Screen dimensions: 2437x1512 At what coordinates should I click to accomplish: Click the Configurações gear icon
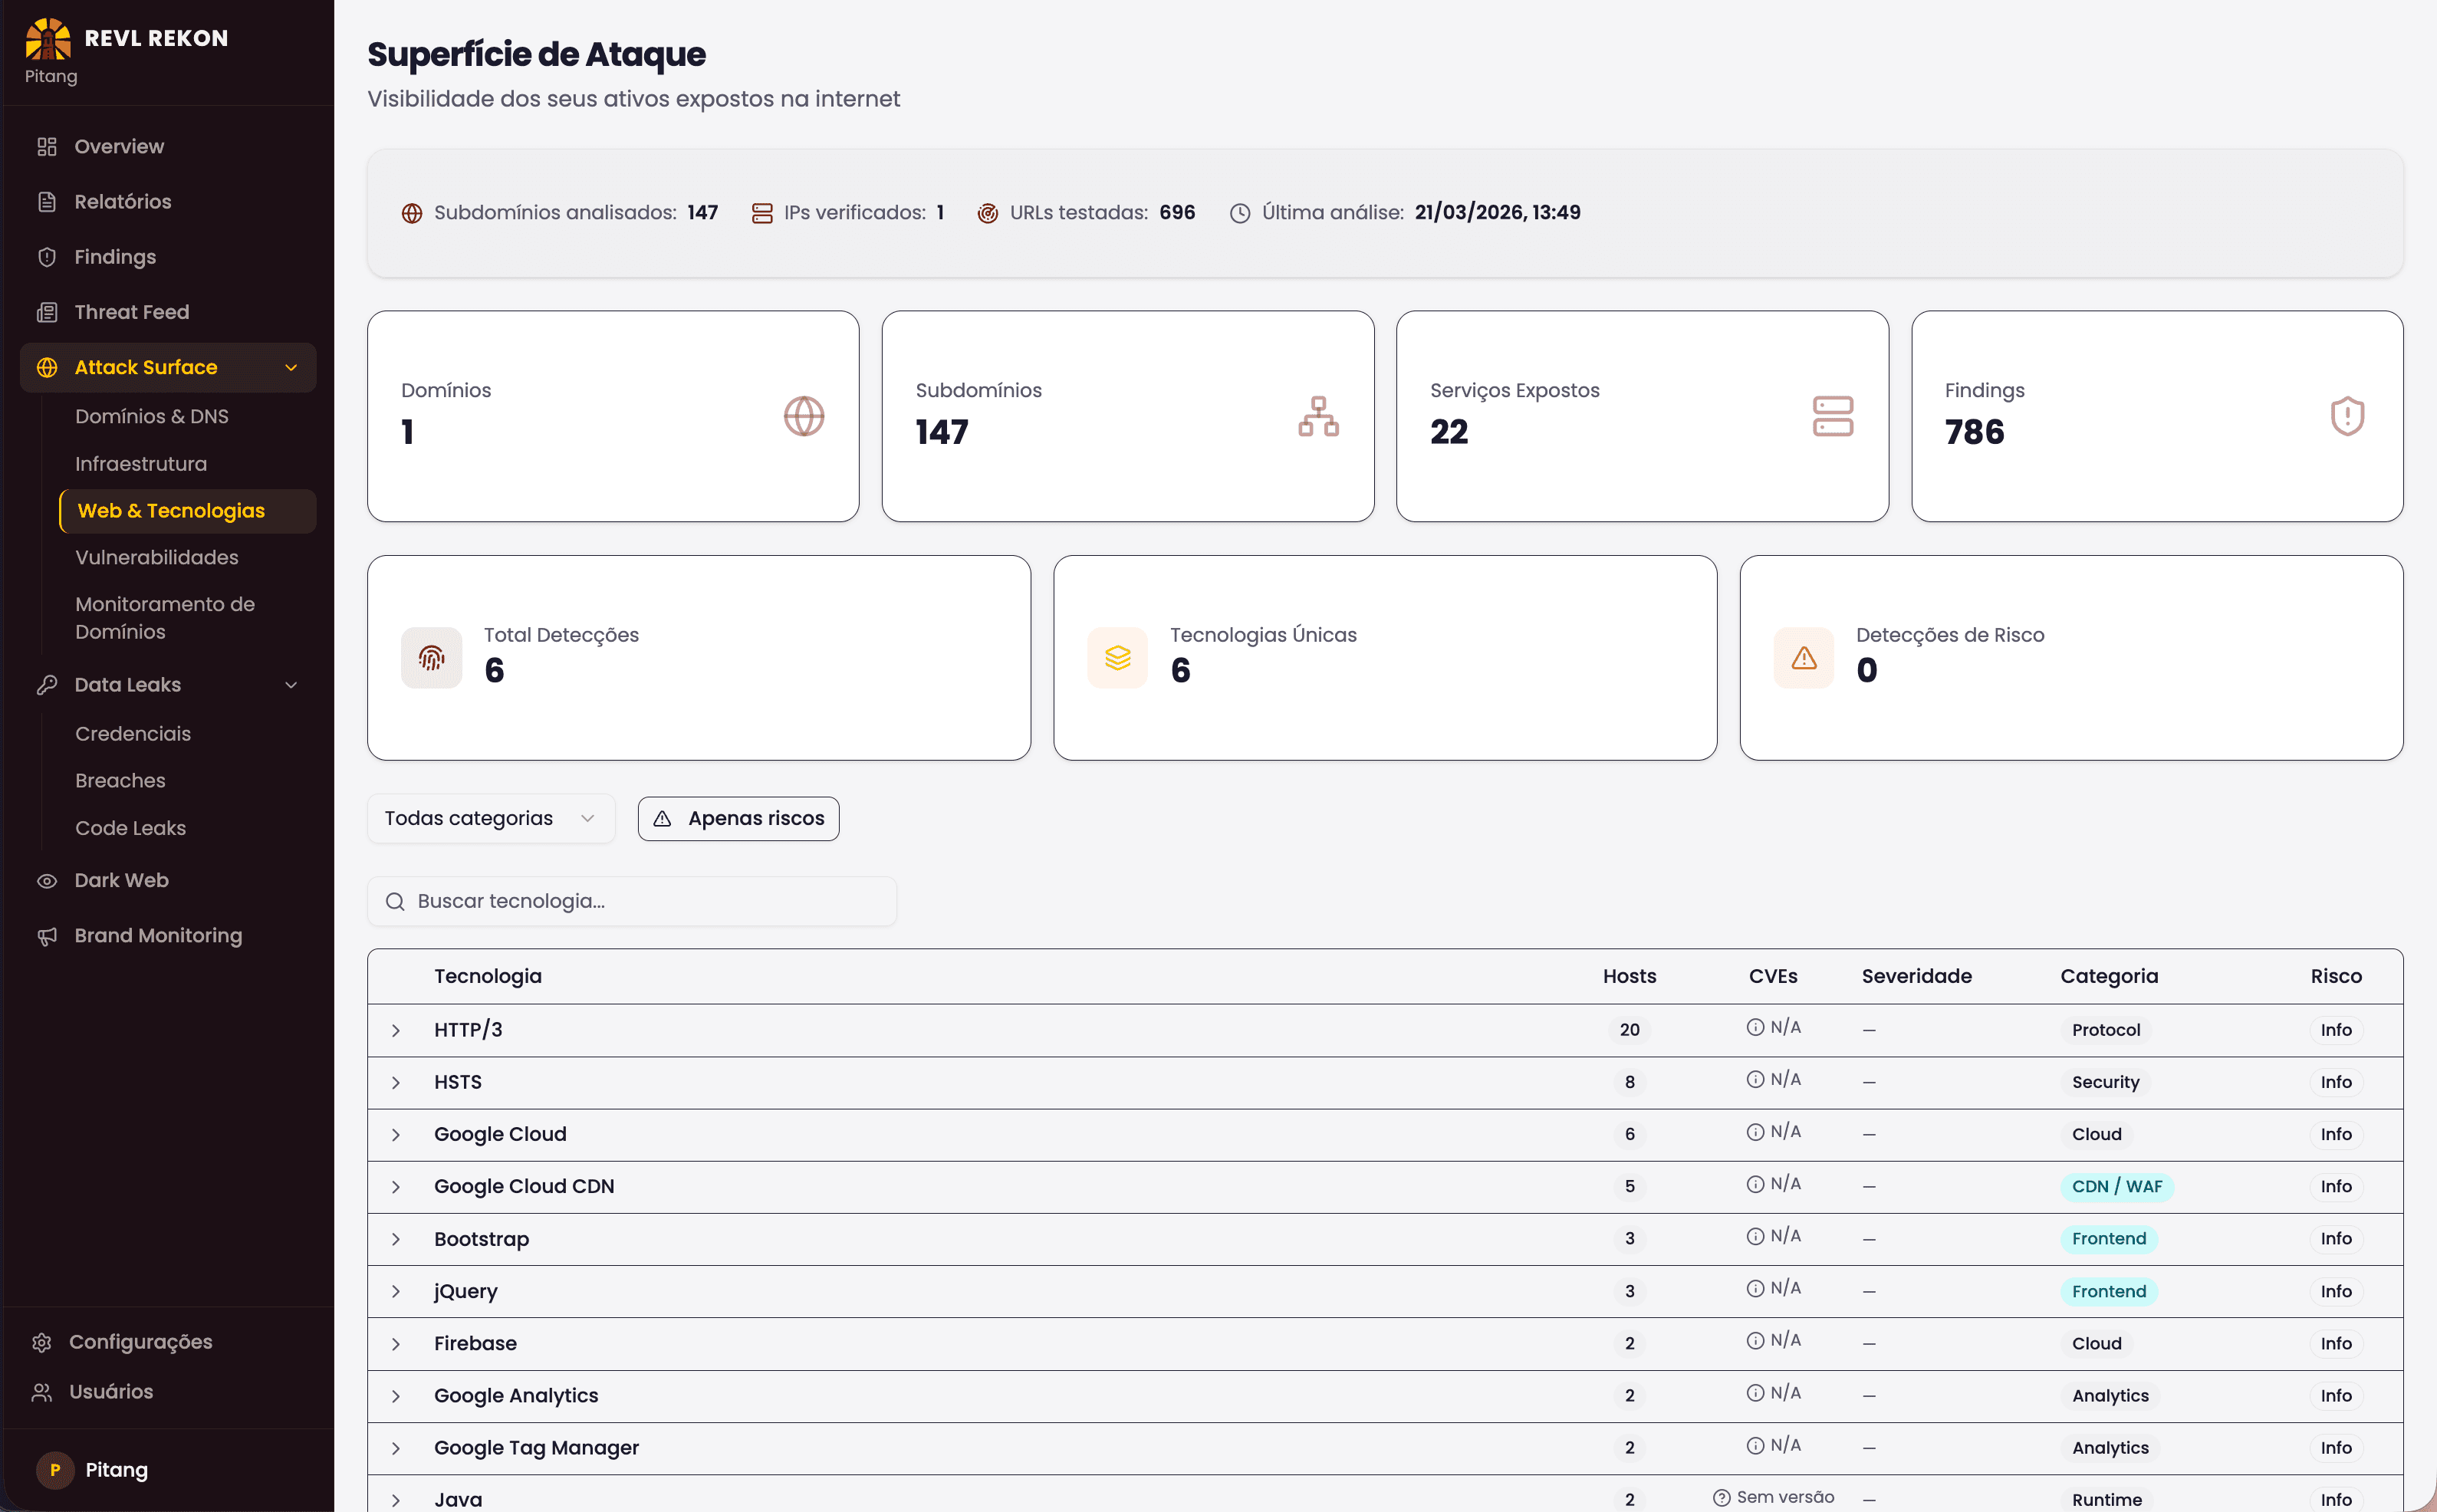click(41, 1341)
